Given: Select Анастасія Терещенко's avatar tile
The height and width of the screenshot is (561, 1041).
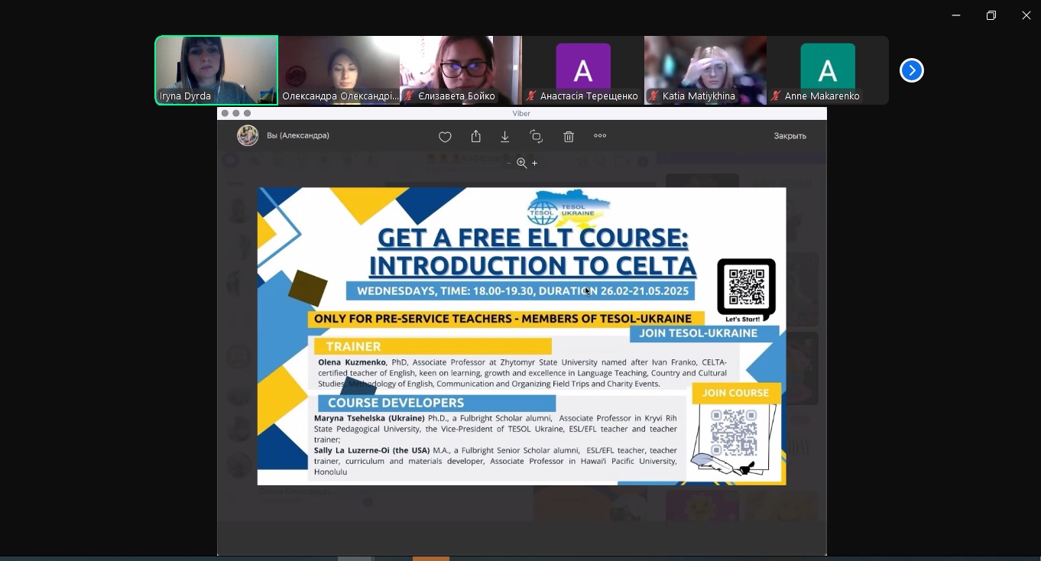Looking at the screenshot, I should click(x=583, y=70).
